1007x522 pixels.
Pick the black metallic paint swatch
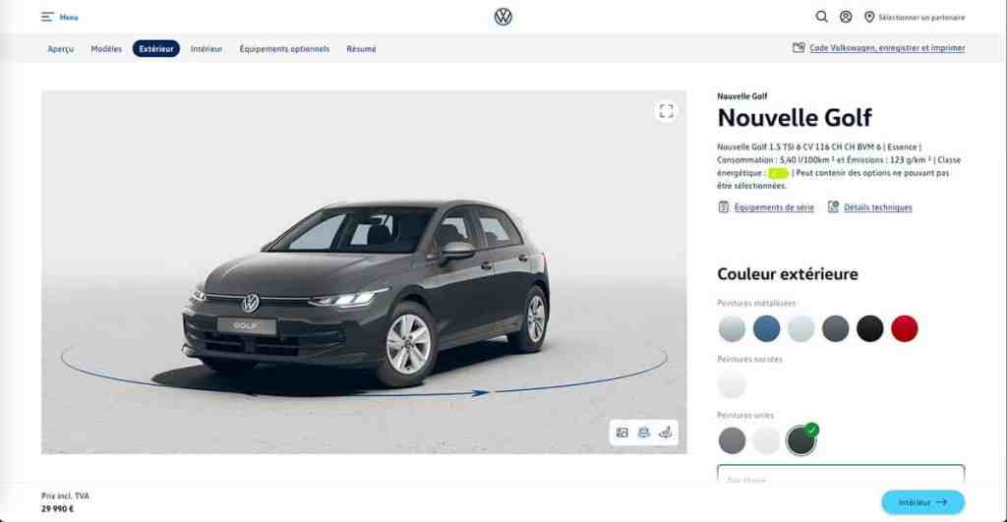pyautogui.click(x=869, y=328)
